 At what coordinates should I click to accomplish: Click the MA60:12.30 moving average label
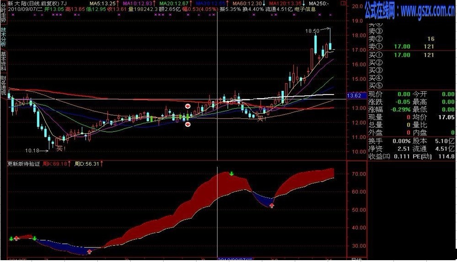coord(247,4)
